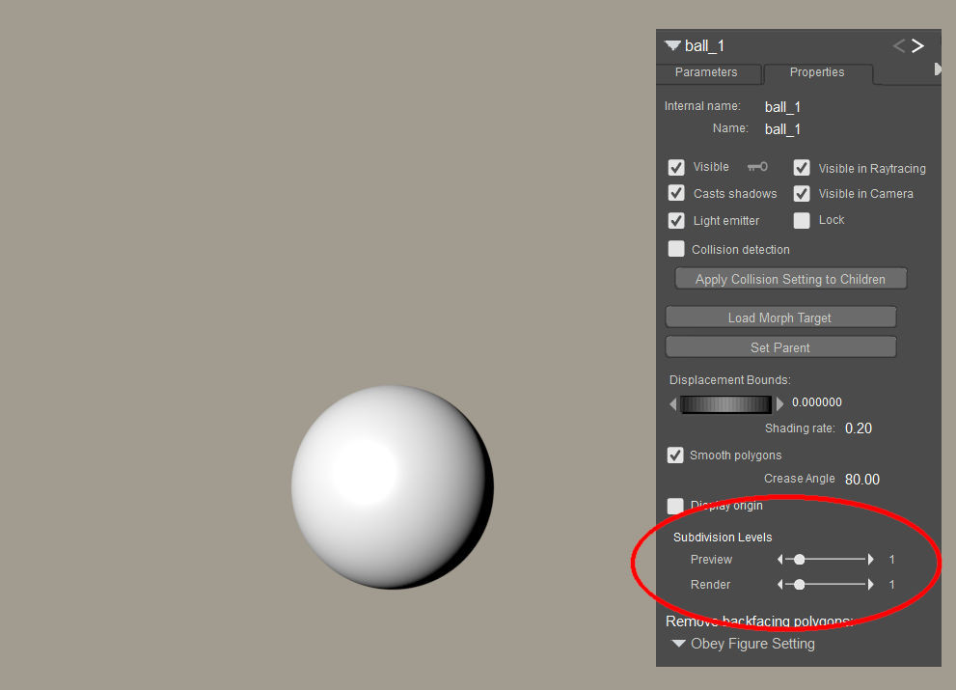956x690 pixels.
Task: Enable Collision detection checkbox
Action: (x=676, y=249)
